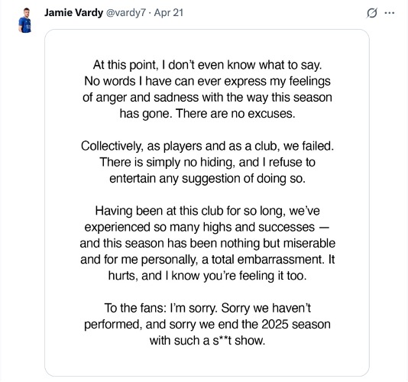The height and width of the screenshot is (382, 408).
Task: Click the line 'performed, and sorry we end the 2025 season'
Action: [x=207, y=324]
